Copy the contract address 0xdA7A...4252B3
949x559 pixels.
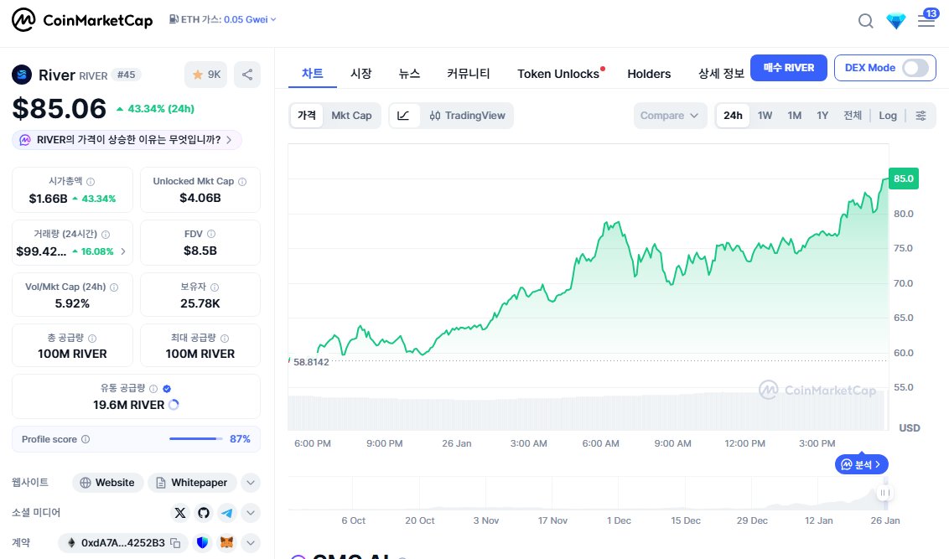click(175, 543)
